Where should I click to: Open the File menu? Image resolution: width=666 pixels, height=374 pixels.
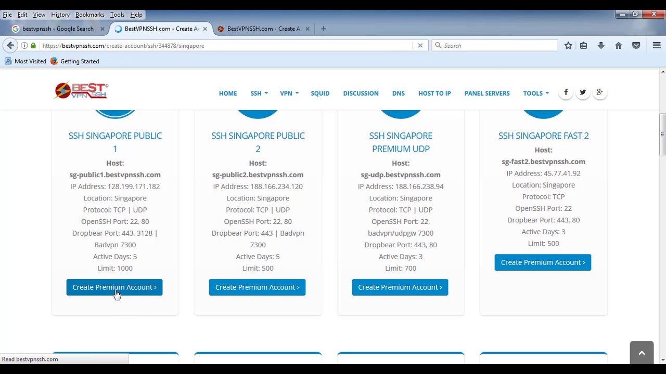[7, 15]
